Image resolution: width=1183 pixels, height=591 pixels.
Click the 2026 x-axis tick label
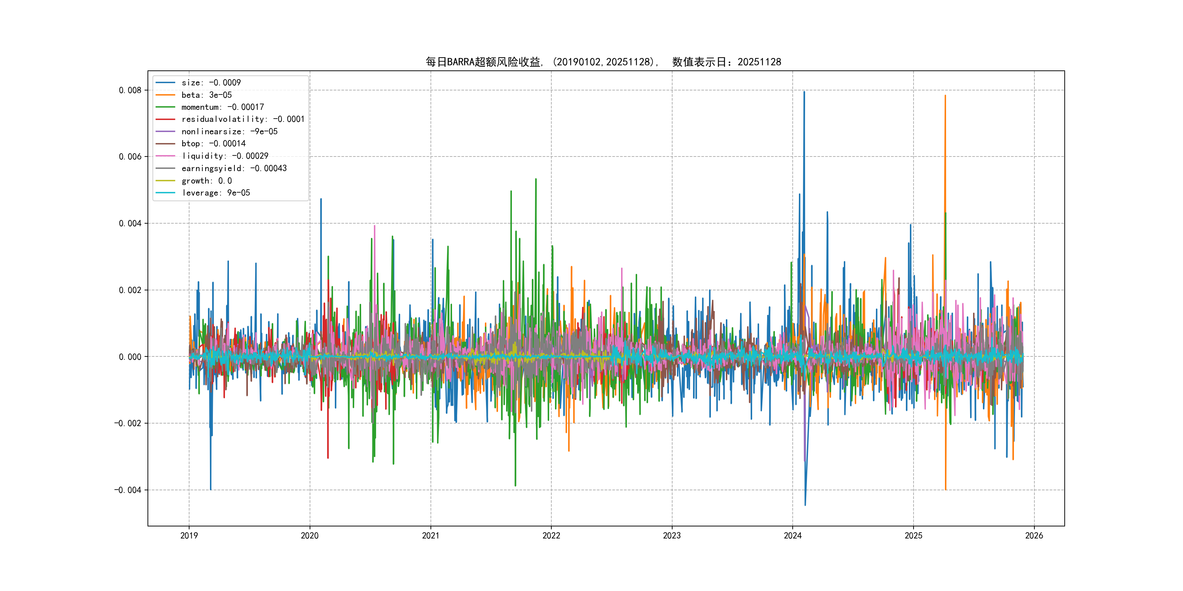click(1034, 536)
